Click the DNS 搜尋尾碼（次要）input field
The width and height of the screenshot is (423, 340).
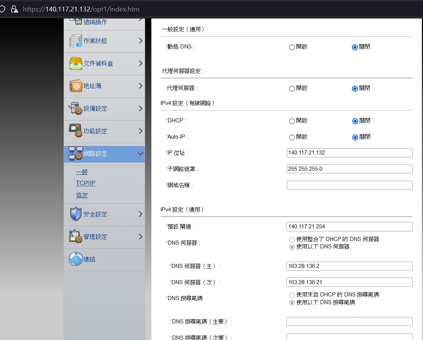(349, 337)
